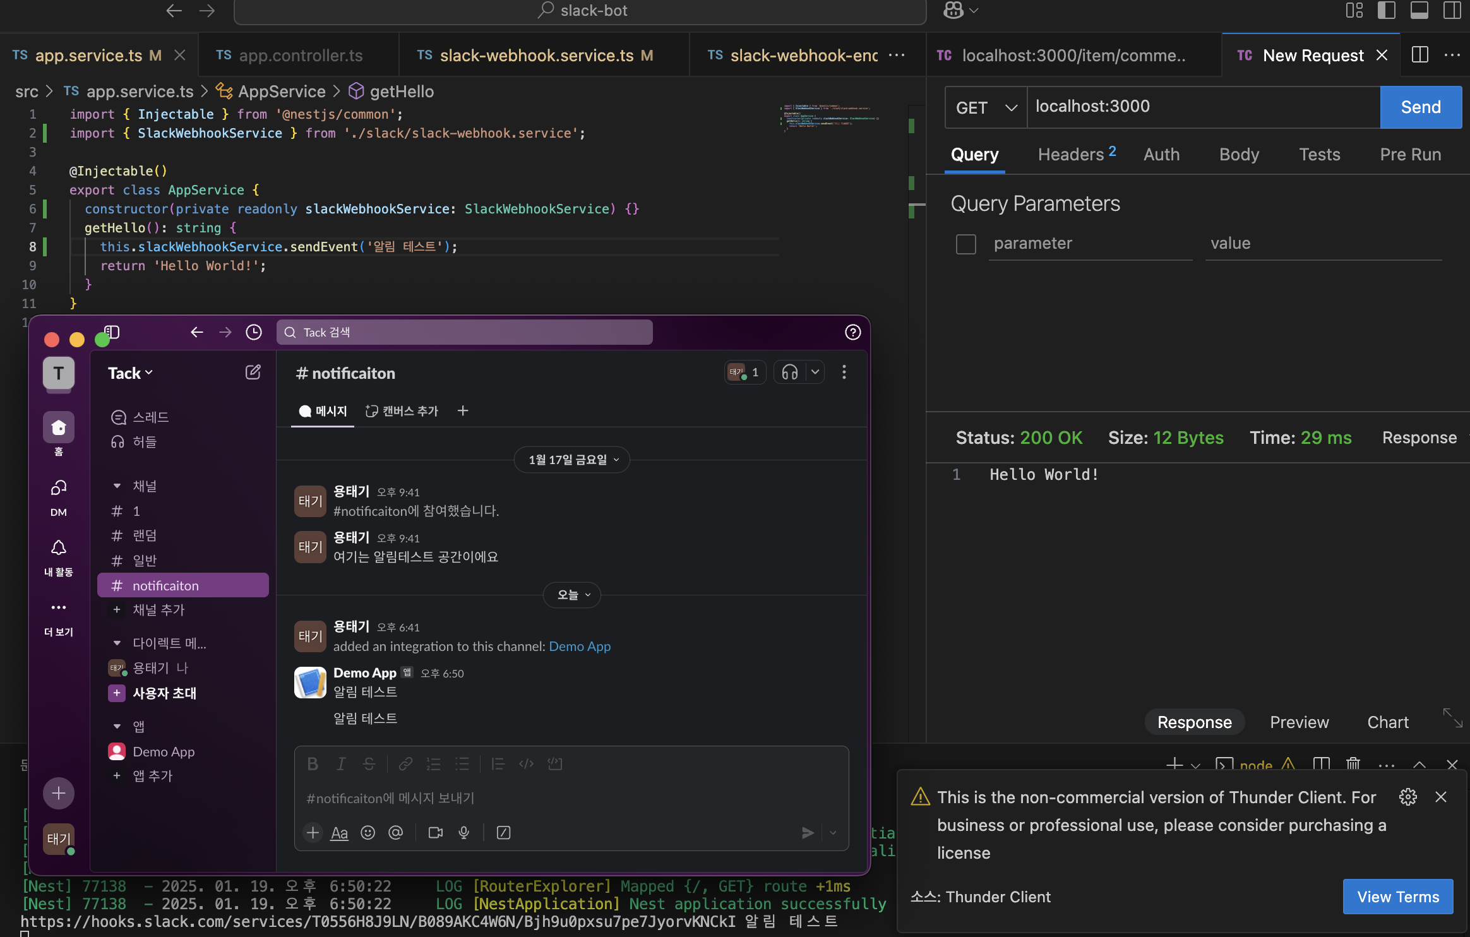
Task: Open Slack history clock icon
Action: pos(254,332)
